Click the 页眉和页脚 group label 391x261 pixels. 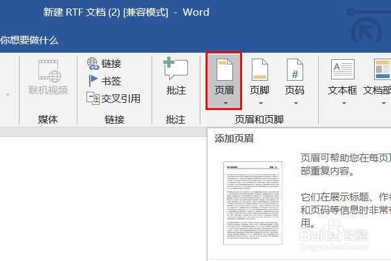coord(259,120)
